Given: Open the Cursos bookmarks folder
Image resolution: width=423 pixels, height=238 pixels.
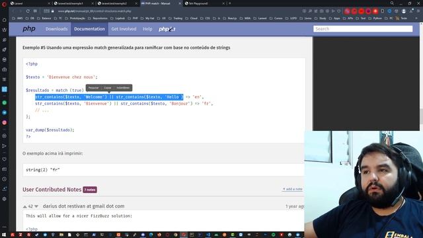Looking at the screenshot, I should 276,19.
